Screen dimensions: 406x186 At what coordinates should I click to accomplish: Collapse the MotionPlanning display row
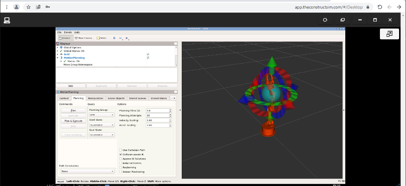point(58,58)
